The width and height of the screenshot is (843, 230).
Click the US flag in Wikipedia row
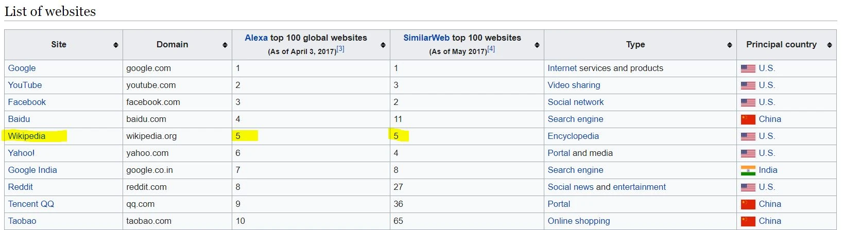pyautogui.click(x=748, y=136)
